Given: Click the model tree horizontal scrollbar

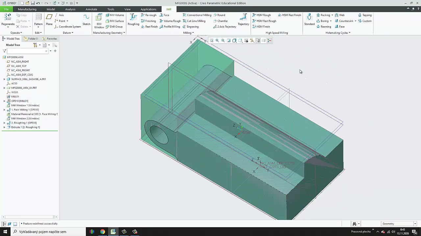Looking at the screenshot, I should 30,217.
